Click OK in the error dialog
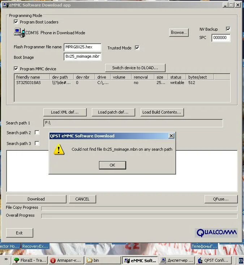Viewport: 244px width, 265px height. coord(112,165)
